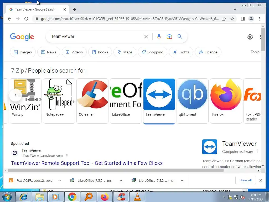This screenshot has height=202, width=269.
Task: Switch to Videos results
Action: point(74,52)
